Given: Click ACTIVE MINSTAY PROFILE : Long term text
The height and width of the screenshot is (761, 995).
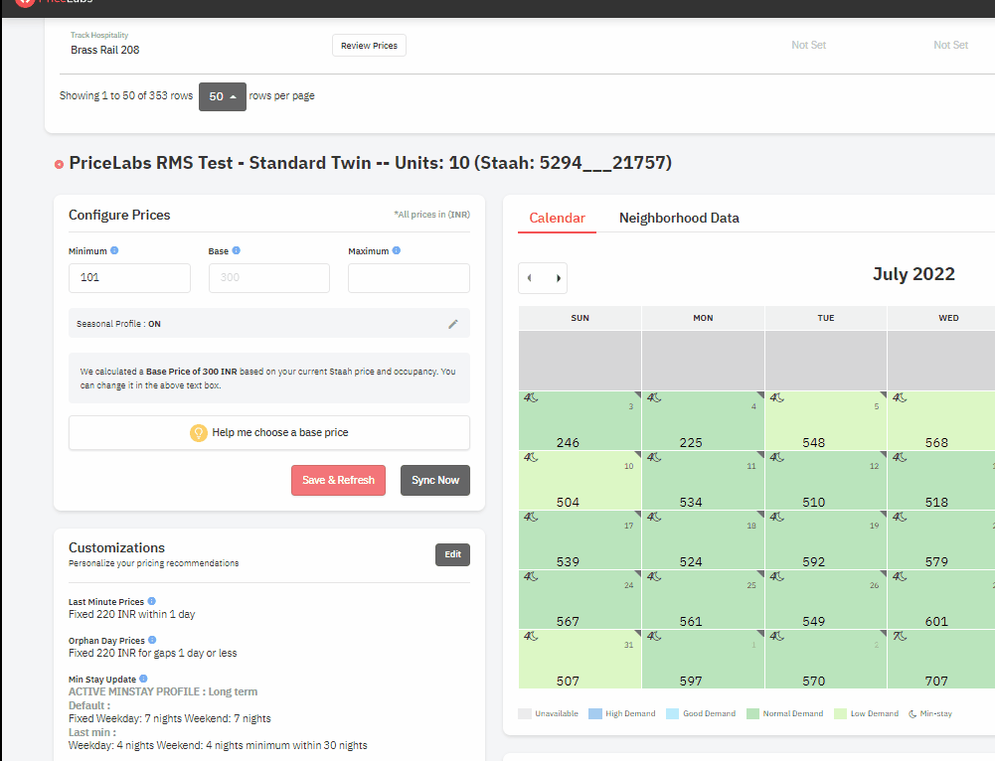Looking at the screenshot, I should click(163, 691).
